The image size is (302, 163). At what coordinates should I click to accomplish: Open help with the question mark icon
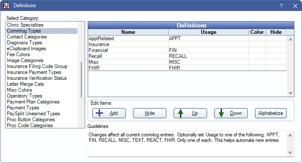[x=281, y=6]
